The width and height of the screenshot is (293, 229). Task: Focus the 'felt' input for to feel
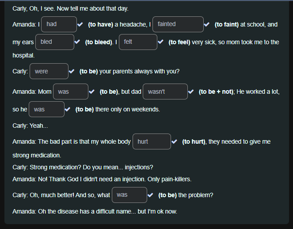(138, 42)
